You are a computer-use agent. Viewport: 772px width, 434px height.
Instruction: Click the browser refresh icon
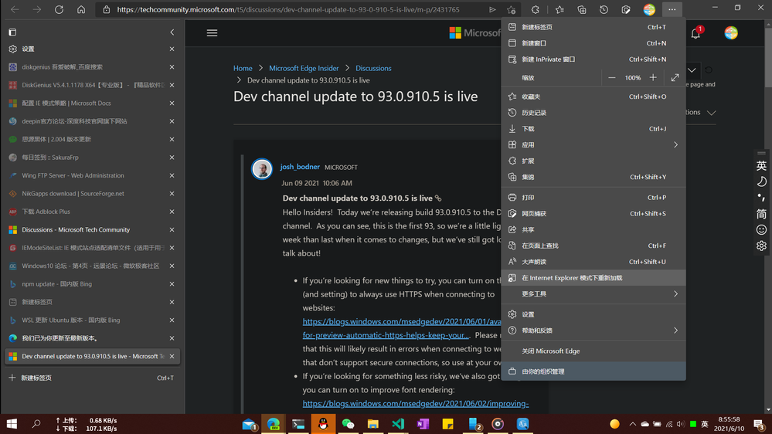click(59, 9)
